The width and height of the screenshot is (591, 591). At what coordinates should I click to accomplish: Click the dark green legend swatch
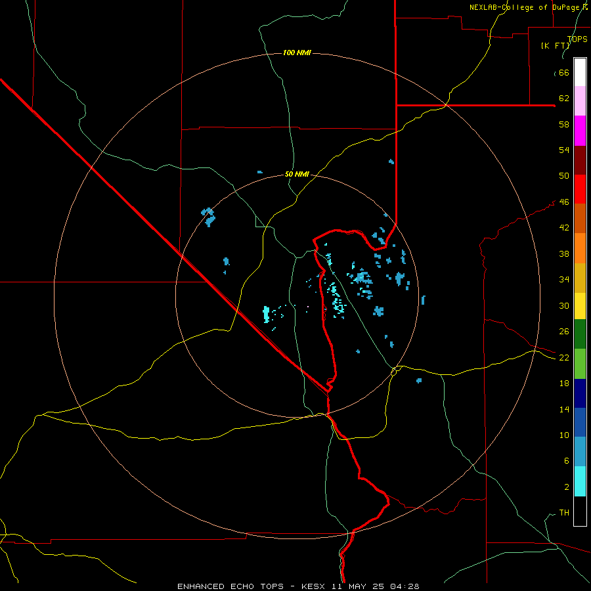point(580,334)
